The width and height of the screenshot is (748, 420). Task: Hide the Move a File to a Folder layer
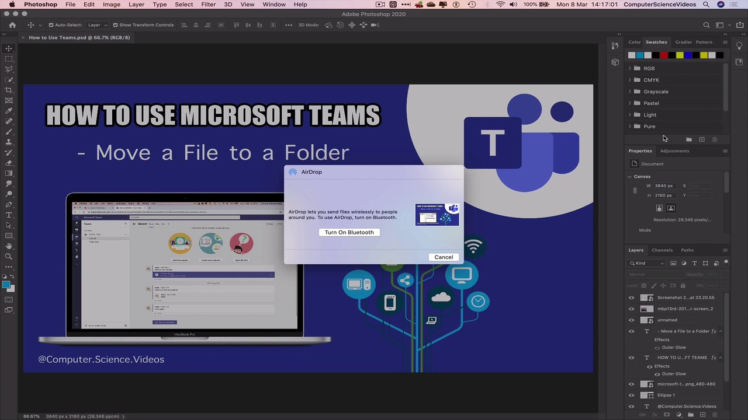click(631, 331)
